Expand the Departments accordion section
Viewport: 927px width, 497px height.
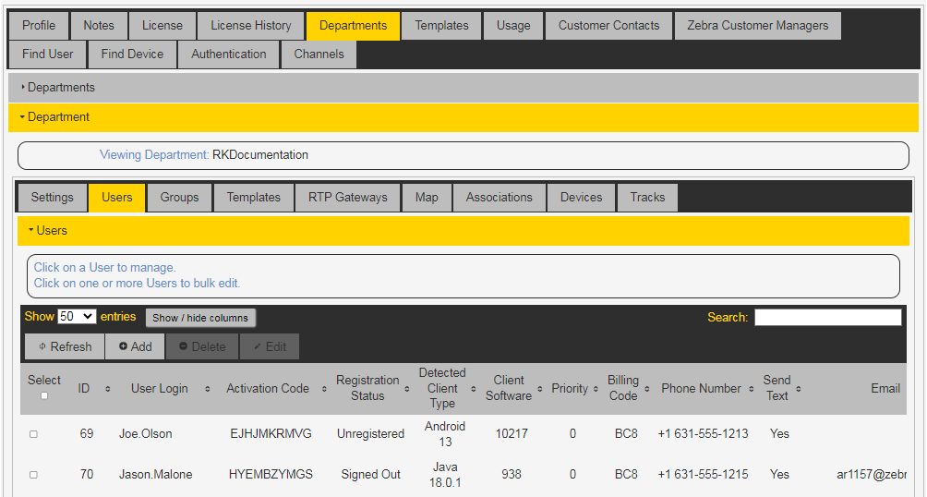pyautogui.click(x=463, y=88)
